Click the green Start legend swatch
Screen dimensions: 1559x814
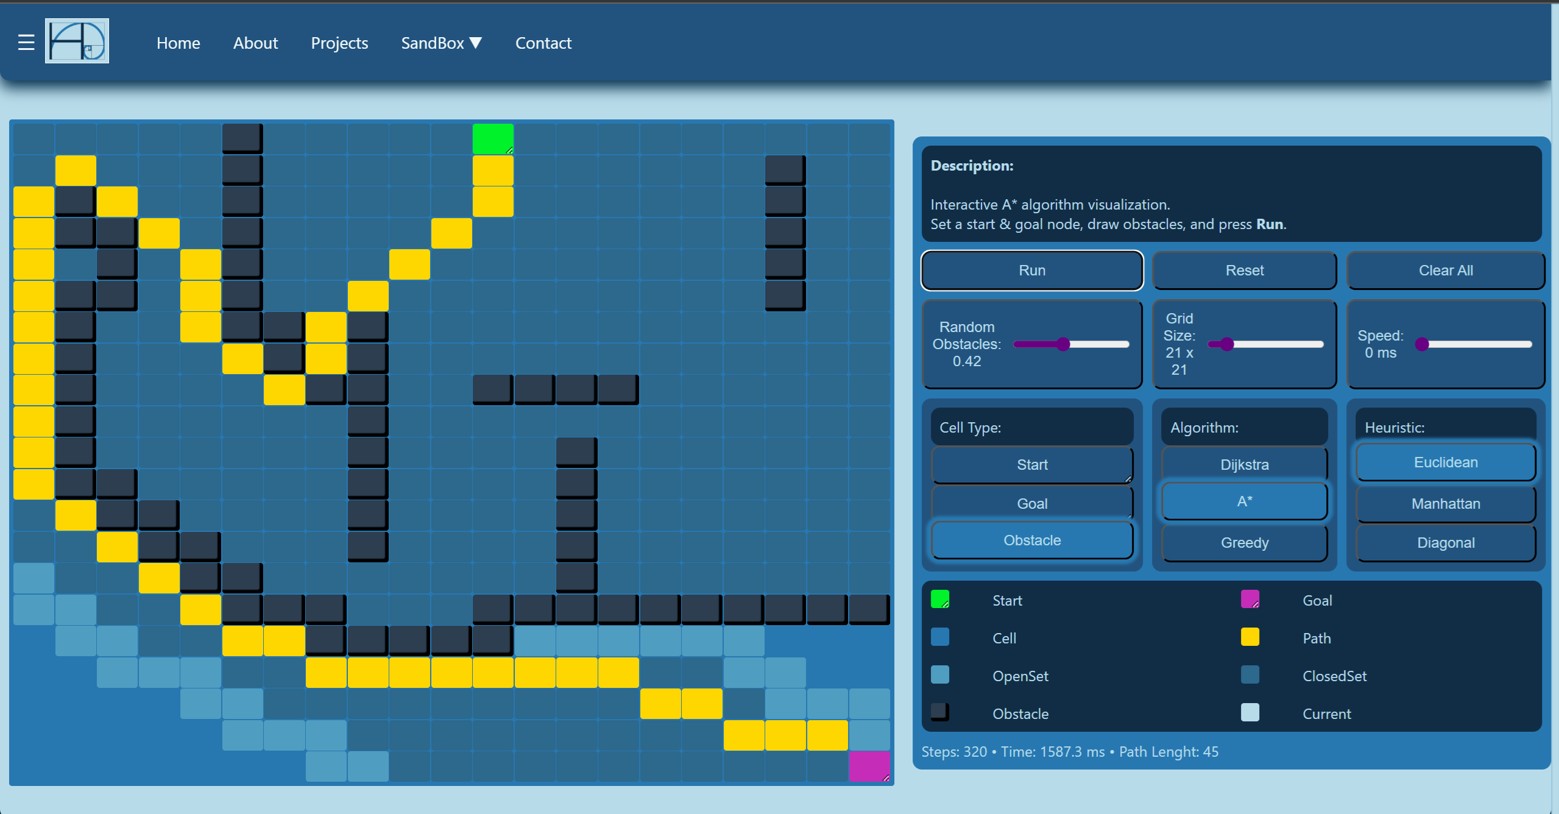pos(939,600)
